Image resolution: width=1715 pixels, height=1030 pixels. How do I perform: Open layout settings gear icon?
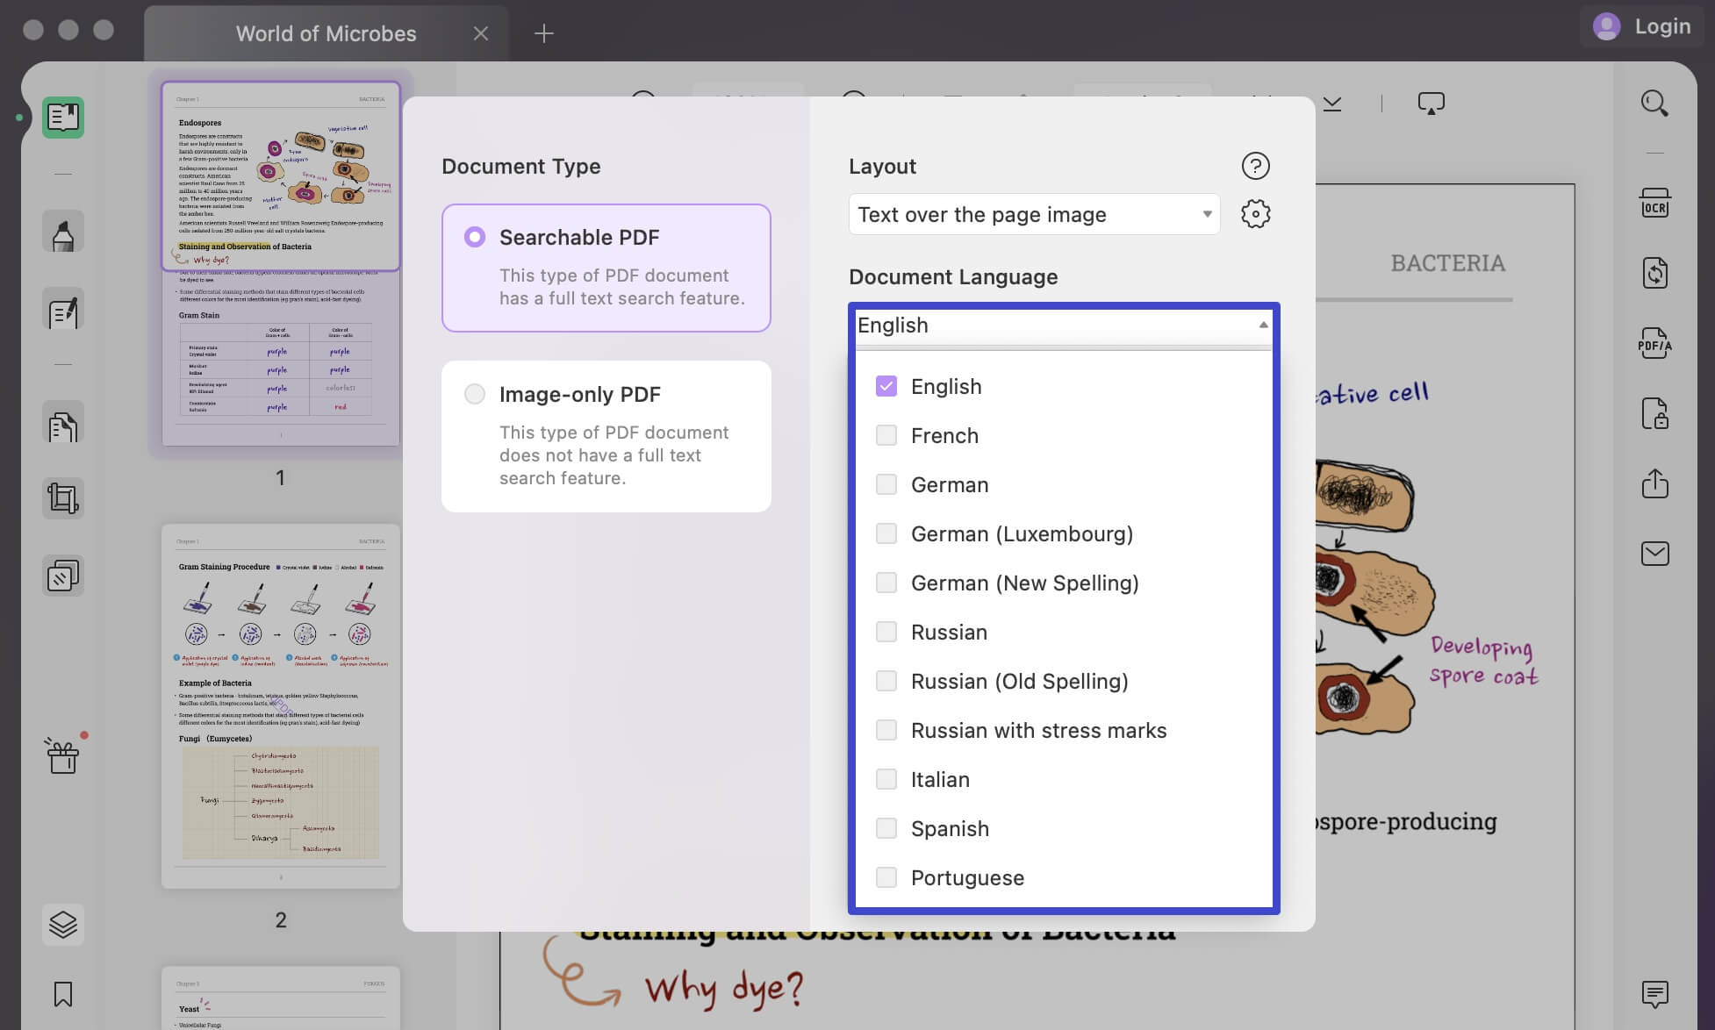click(1255, 214)
